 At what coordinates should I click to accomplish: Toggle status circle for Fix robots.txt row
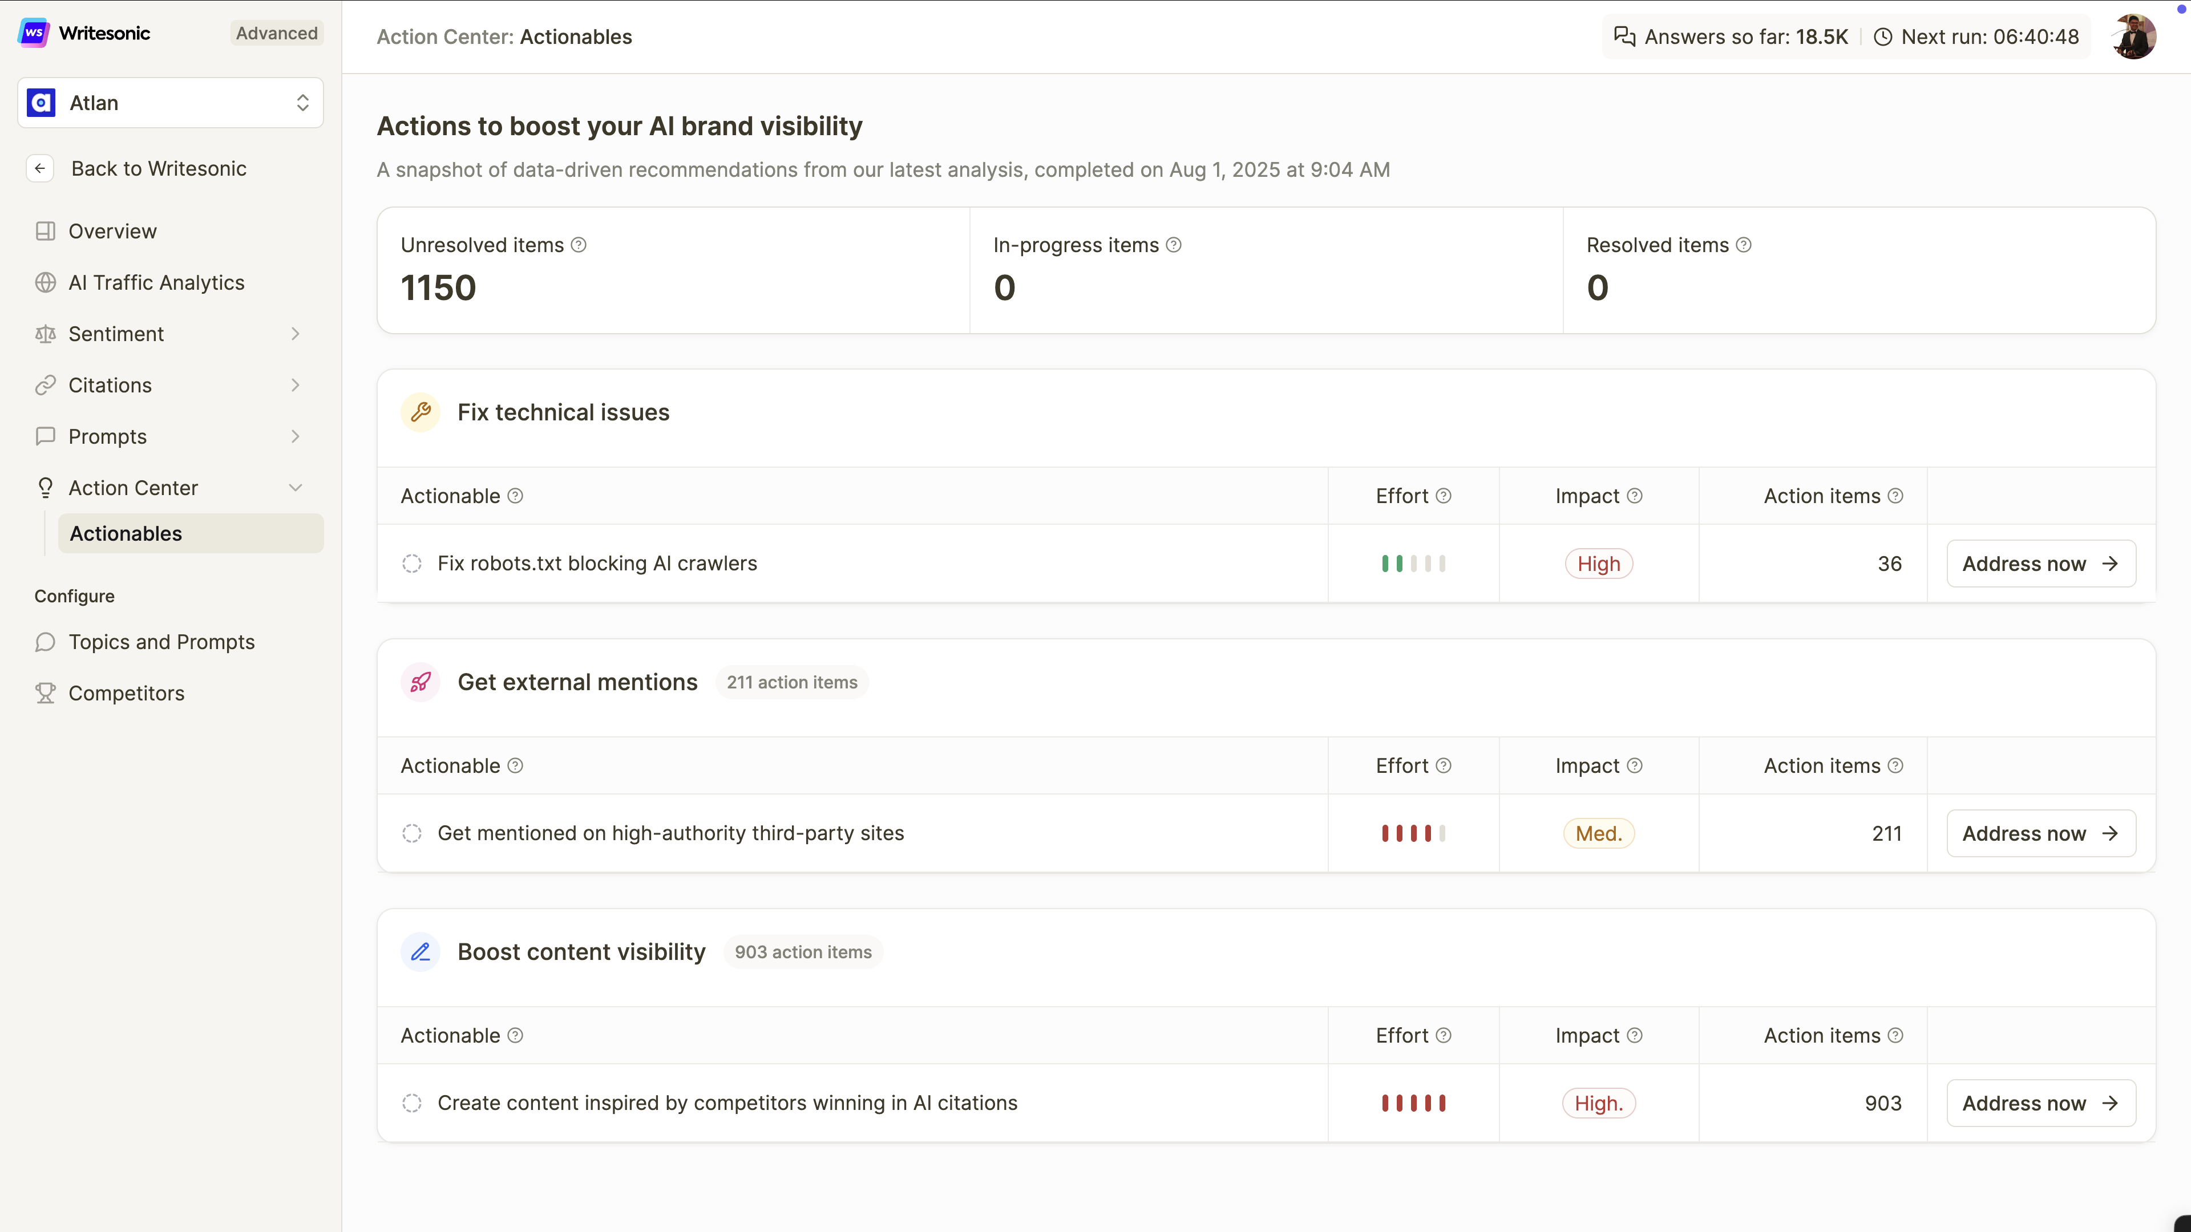[x=411, y=564]
